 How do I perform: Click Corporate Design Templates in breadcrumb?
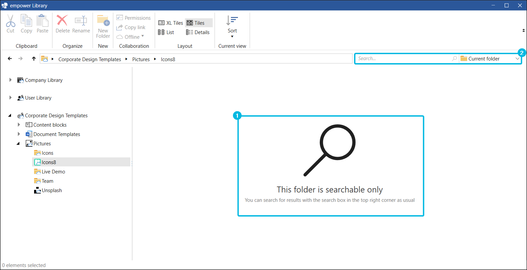coord(90,59)
